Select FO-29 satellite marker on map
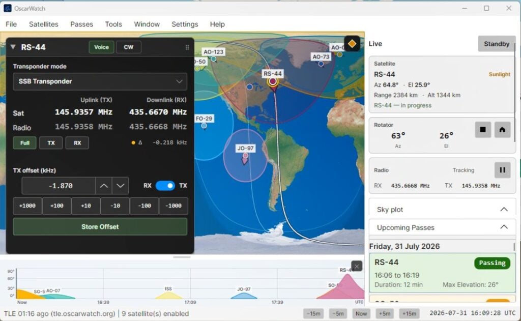The height and width of the screenshot is (321, 521). (x=204, y=126)
